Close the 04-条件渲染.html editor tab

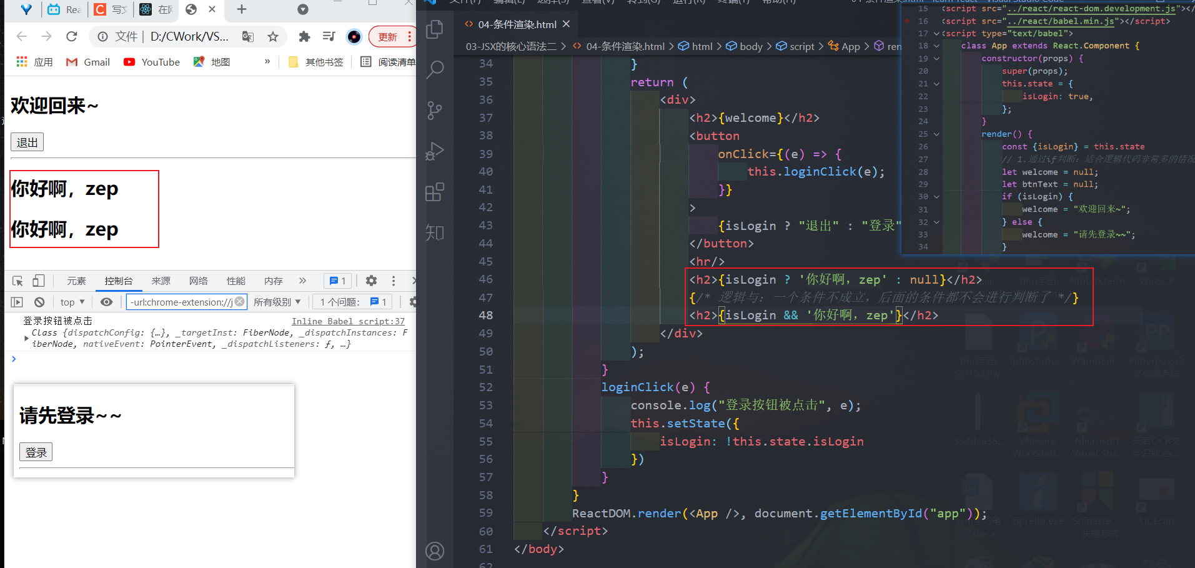pos(566,24)
